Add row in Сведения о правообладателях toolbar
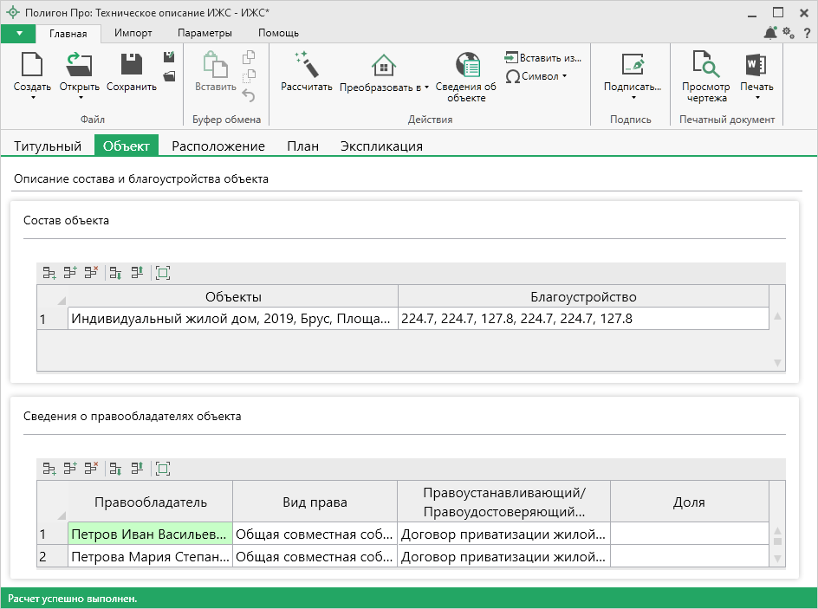 click(49, 469)
